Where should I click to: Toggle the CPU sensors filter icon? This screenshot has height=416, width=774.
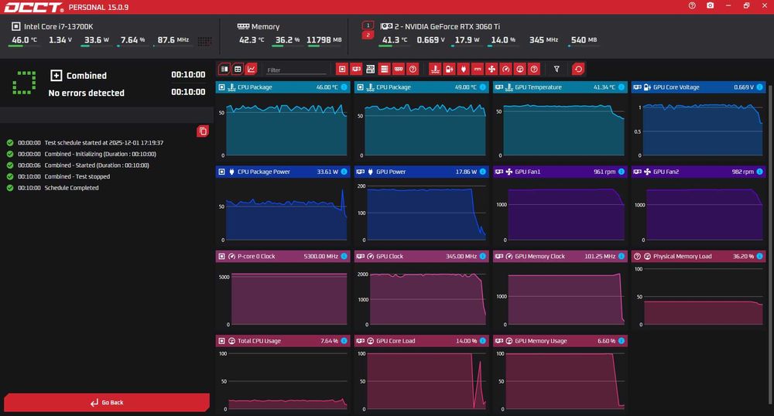[342, 70]
